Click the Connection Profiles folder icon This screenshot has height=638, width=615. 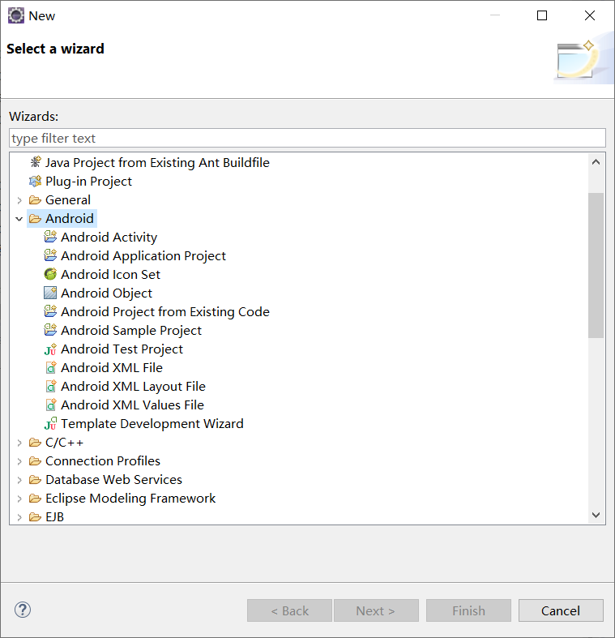(x=36, y=461)
